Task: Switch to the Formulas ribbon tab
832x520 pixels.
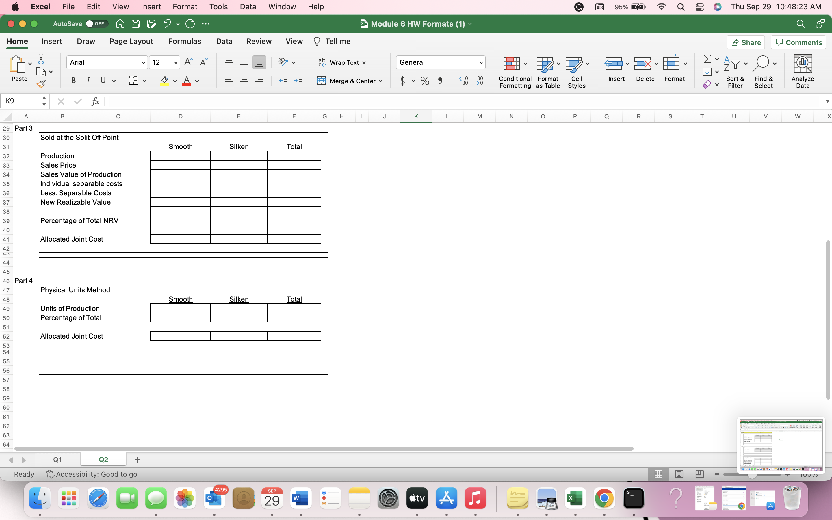Action: [x=184, y=41]
